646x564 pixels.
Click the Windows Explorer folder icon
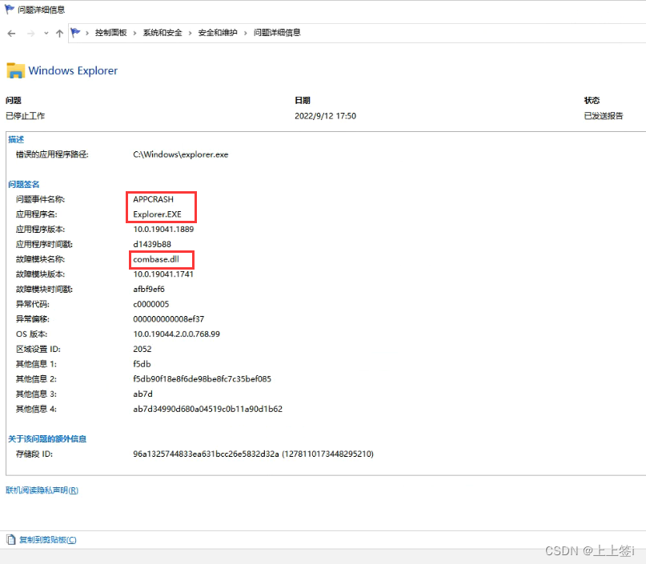point(16,70)
